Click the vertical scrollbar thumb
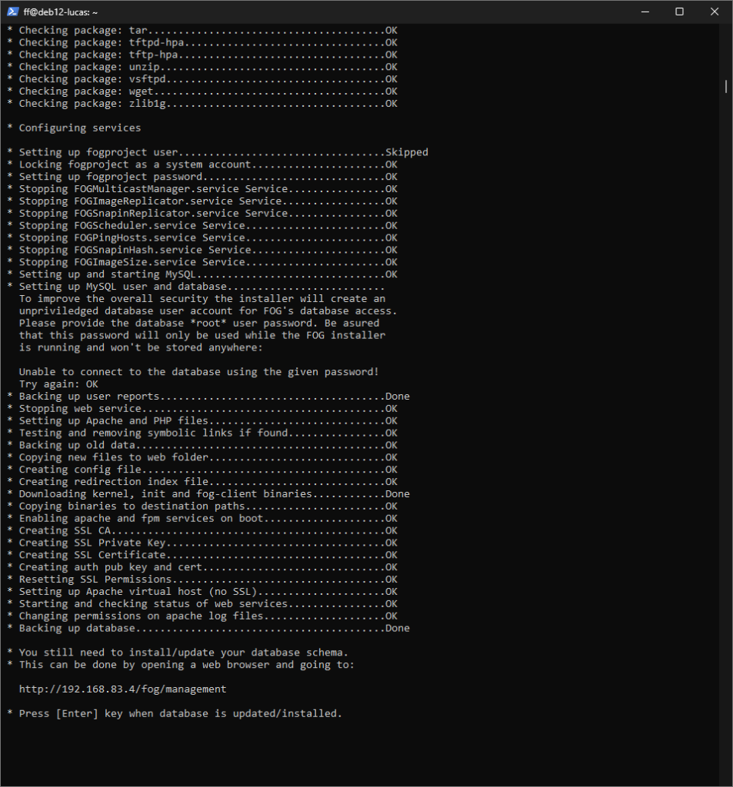 click(726, 86)
